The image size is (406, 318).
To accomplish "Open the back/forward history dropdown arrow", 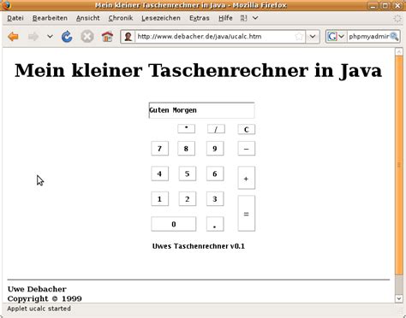I will pyautogui.click(x=50, y=37).
